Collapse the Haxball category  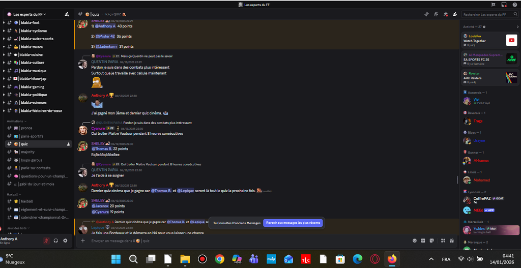(14, 194)
